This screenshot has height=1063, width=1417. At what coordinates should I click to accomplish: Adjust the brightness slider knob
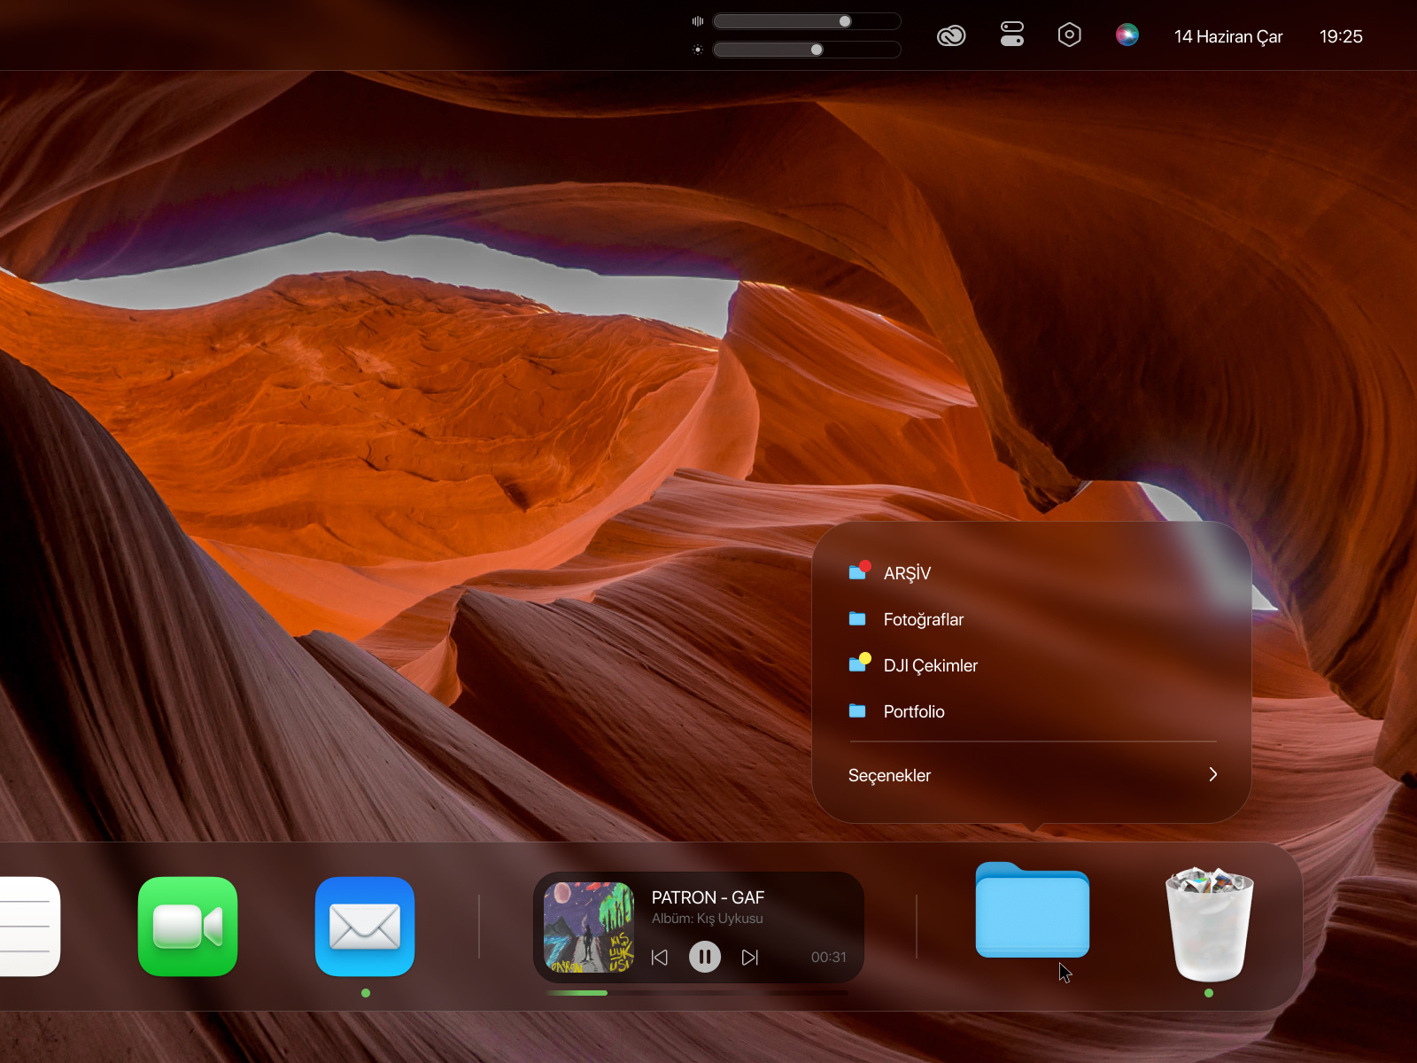(x=817, y=50)
